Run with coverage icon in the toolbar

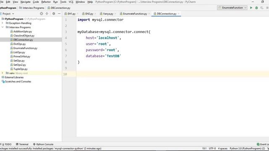tap(262, 8)
